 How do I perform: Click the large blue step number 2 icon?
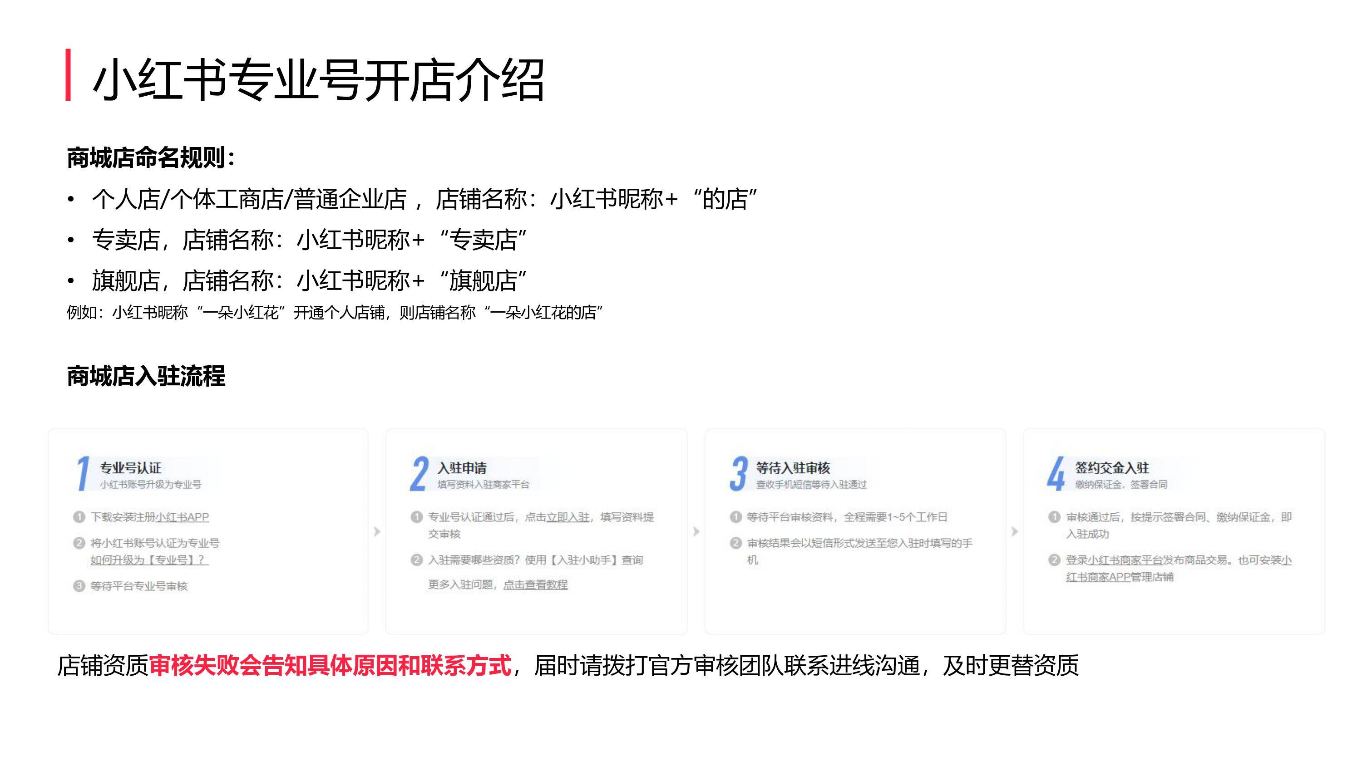[x=419, y=474]
